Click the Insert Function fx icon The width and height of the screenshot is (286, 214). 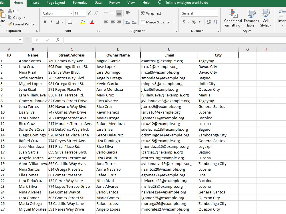58,40
